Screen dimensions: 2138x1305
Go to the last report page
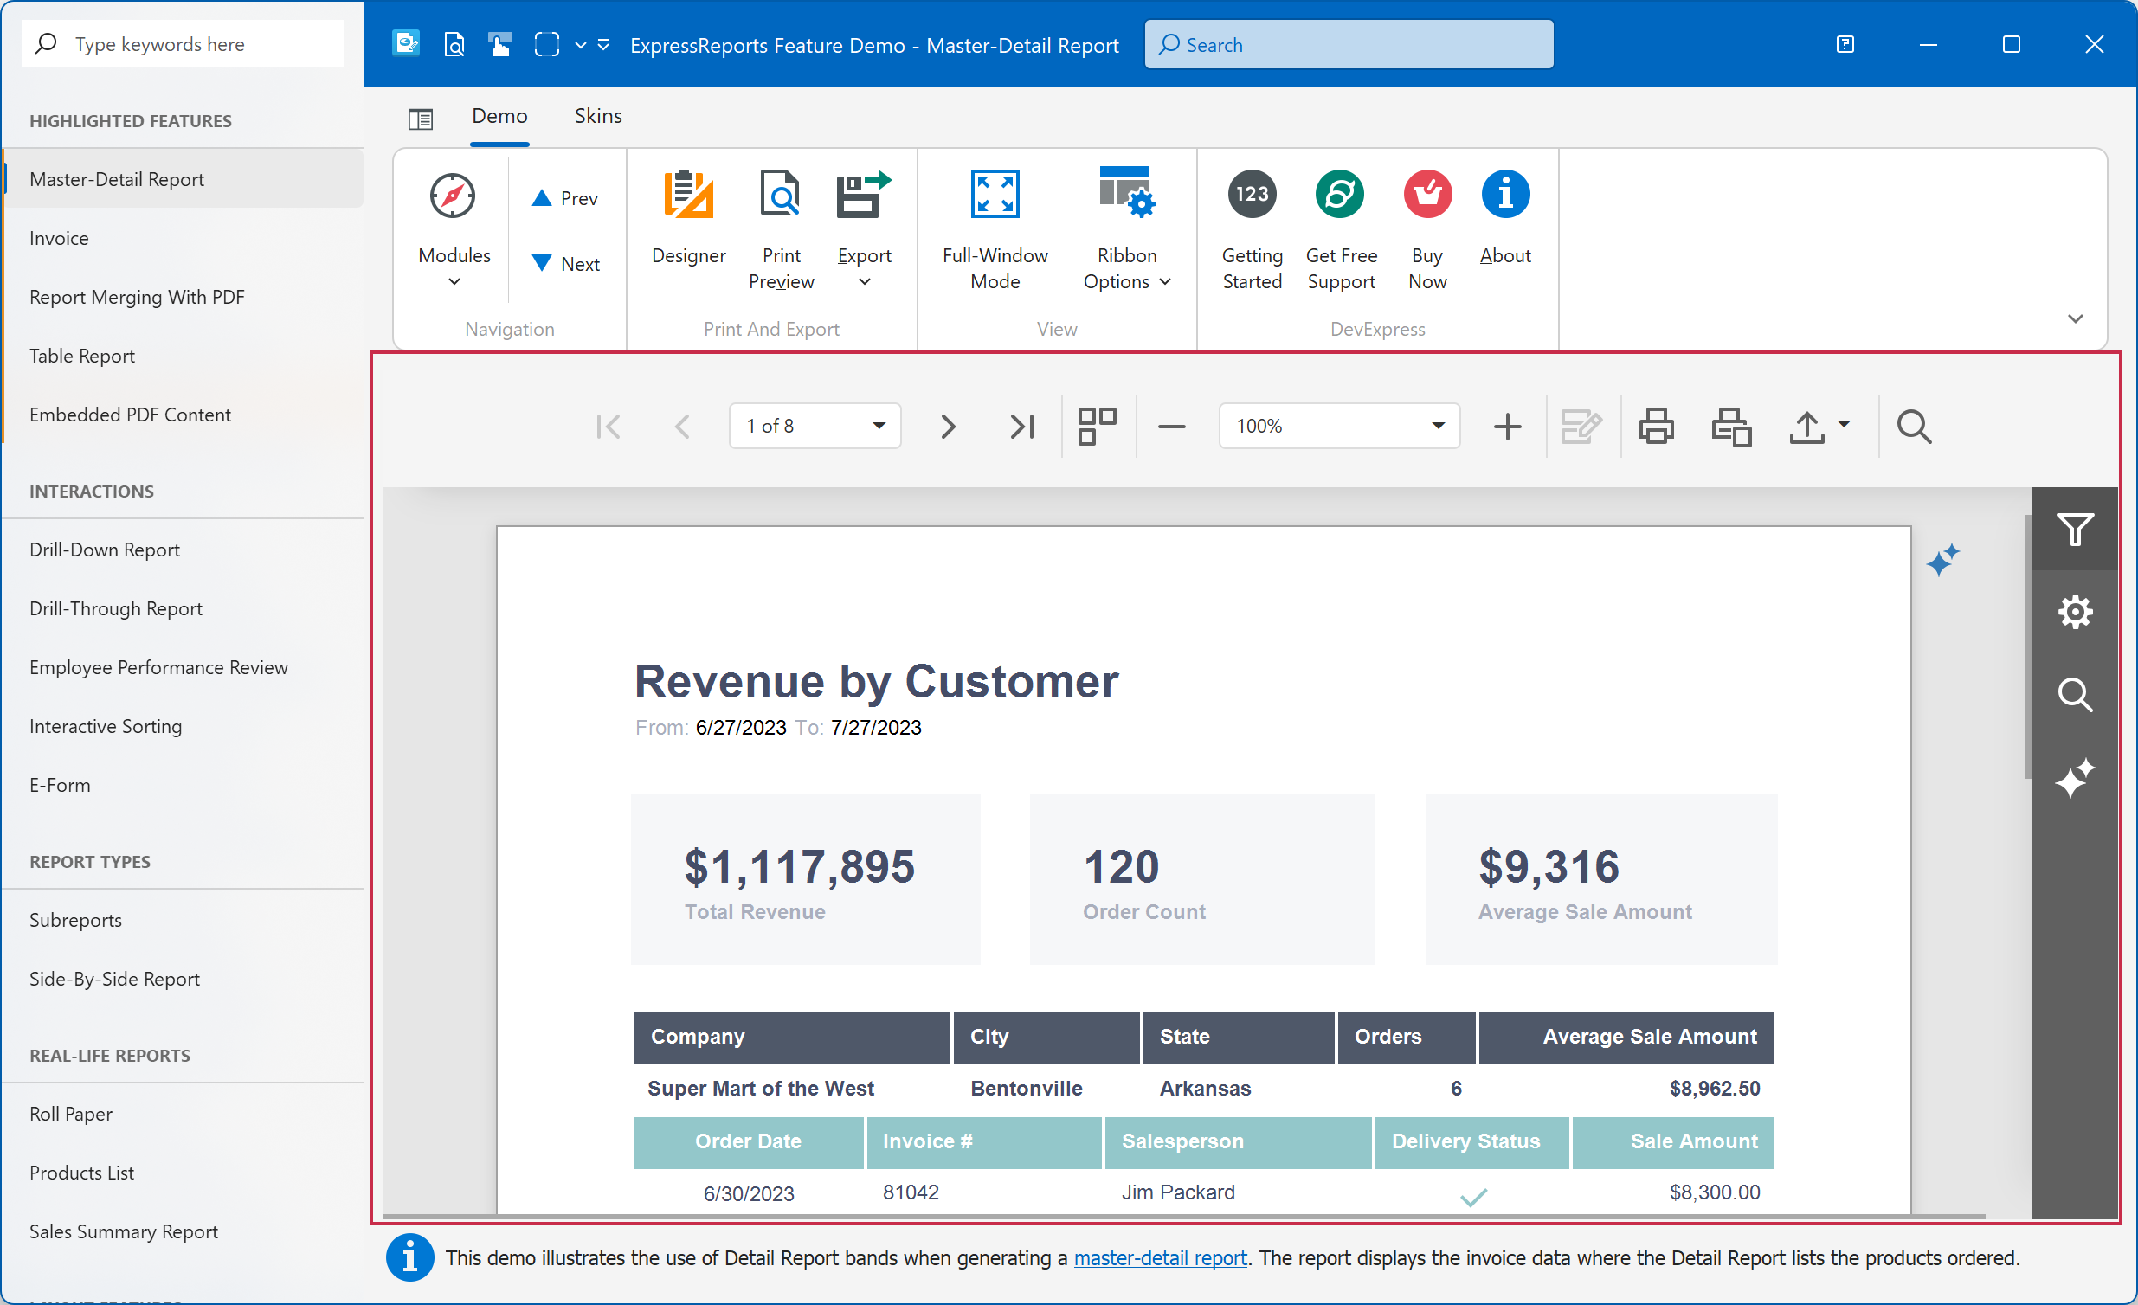tap(1022, 426)
